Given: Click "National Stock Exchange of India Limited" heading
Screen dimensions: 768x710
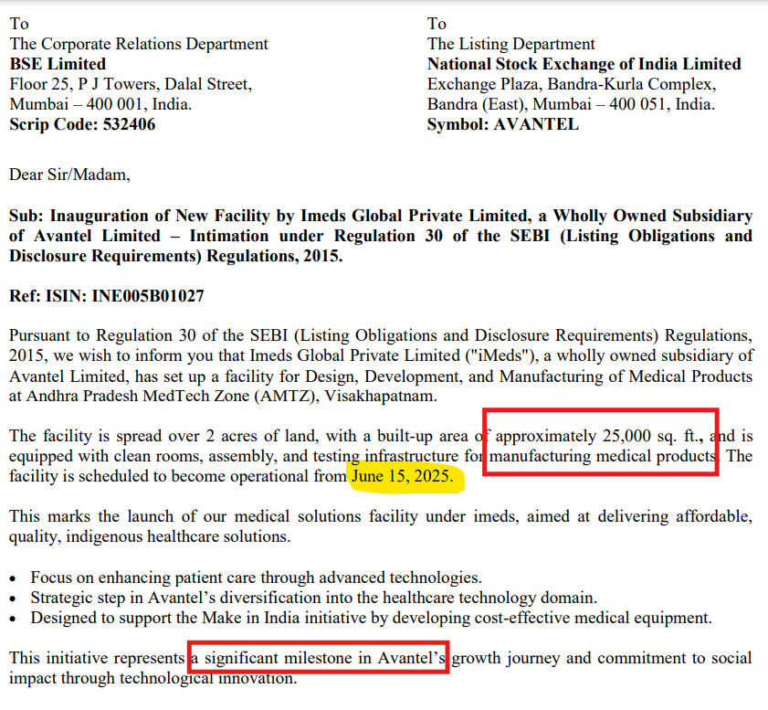Looking at the screenshot, I should click(x=584, y=64).
